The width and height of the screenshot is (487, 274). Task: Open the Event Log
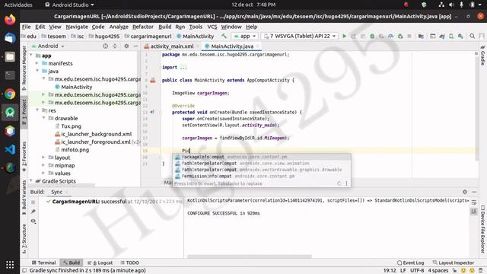tap(410, 263)
